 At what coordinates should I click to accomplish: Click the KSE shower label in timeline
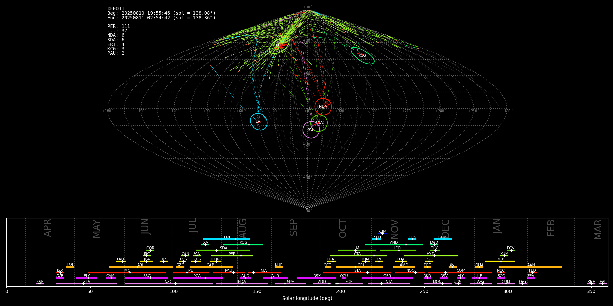[40, 282]
